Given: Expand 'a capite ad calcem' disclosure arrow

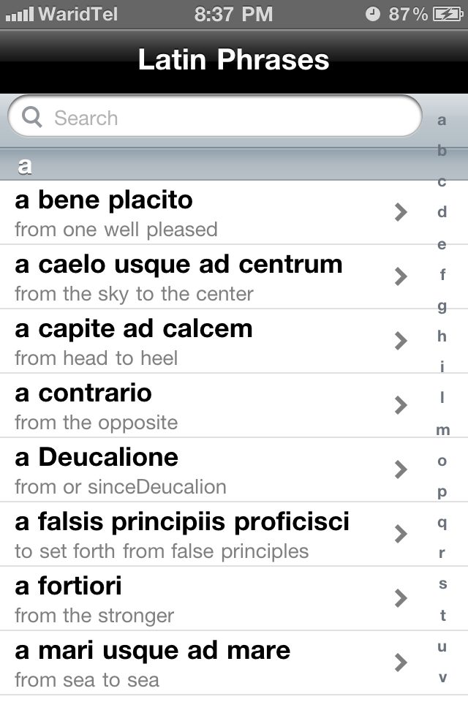Looking at the screenshot, I should coord(400,341).
